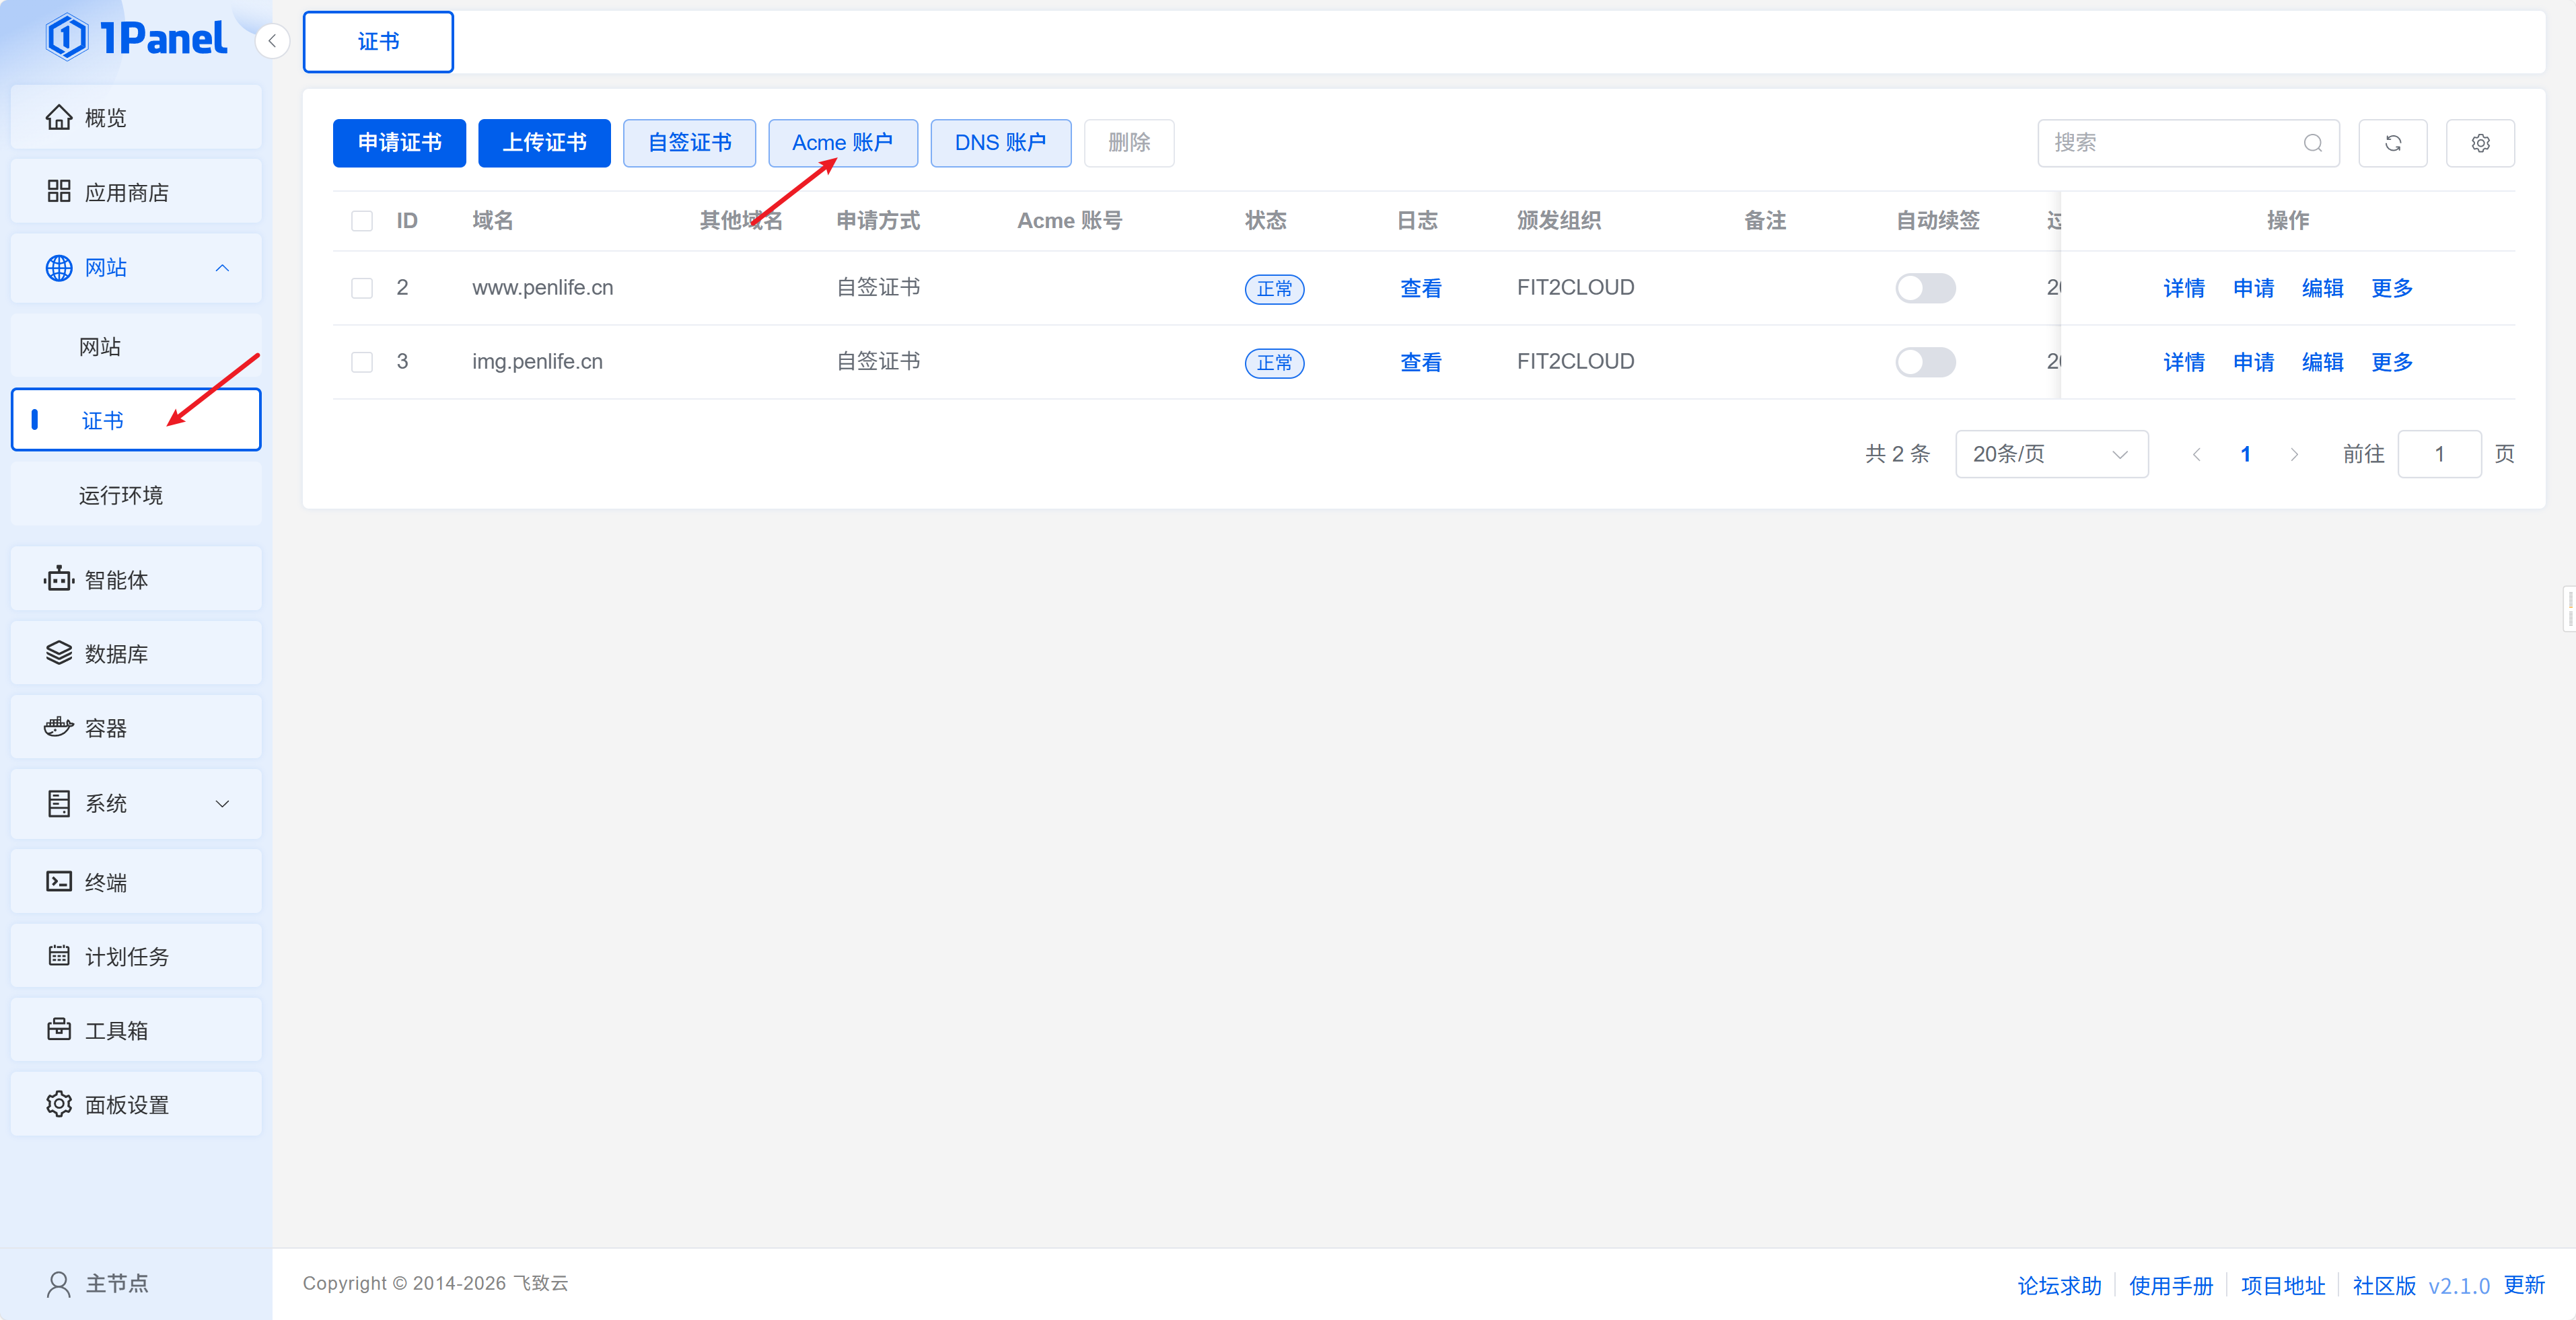Click the Acme 账户 button
This screenshot has height=1320, width=2576.
coord(842,143)
